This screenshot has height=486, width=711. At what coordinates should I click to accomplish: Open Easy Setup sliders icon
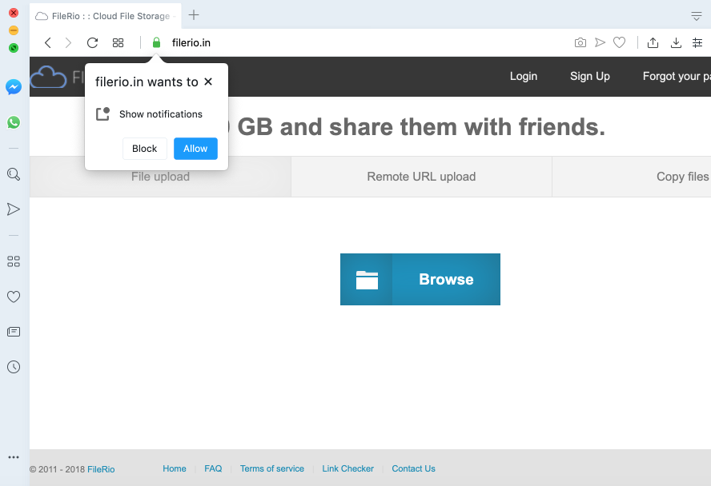[697, 42]
